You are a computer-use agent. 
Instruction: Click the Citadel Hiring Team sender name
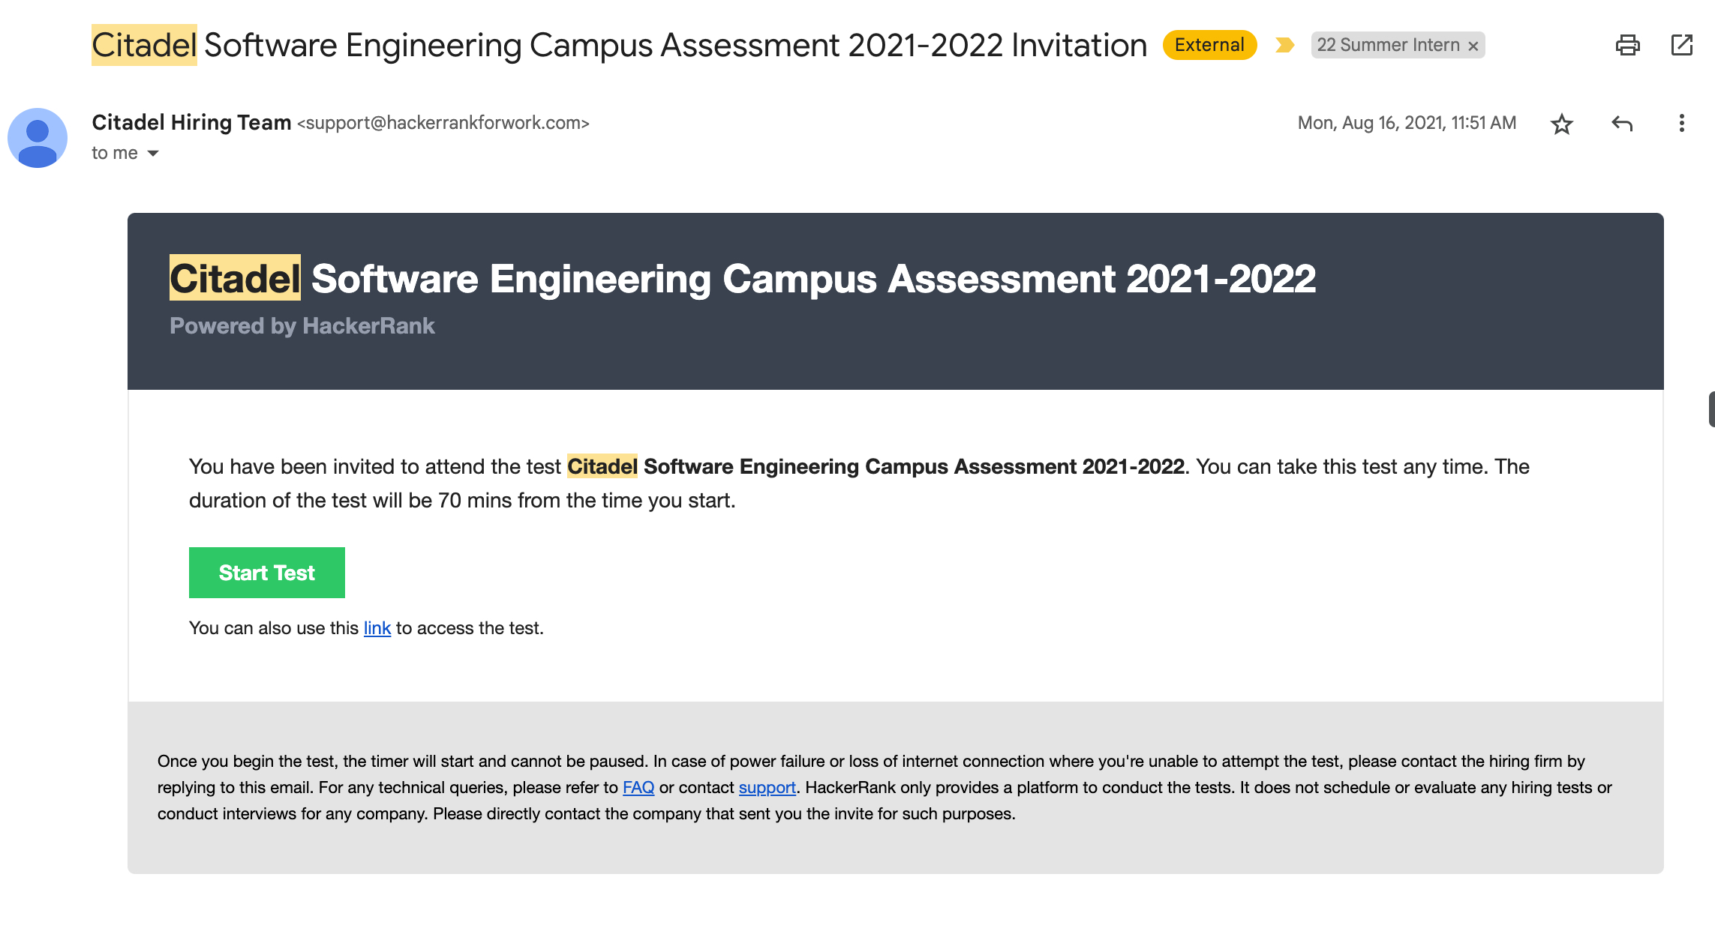pos(191,123)
